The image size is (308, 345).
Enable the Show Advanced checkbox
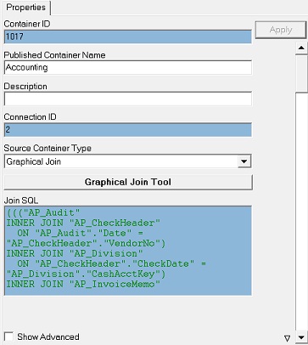[9, 337]
